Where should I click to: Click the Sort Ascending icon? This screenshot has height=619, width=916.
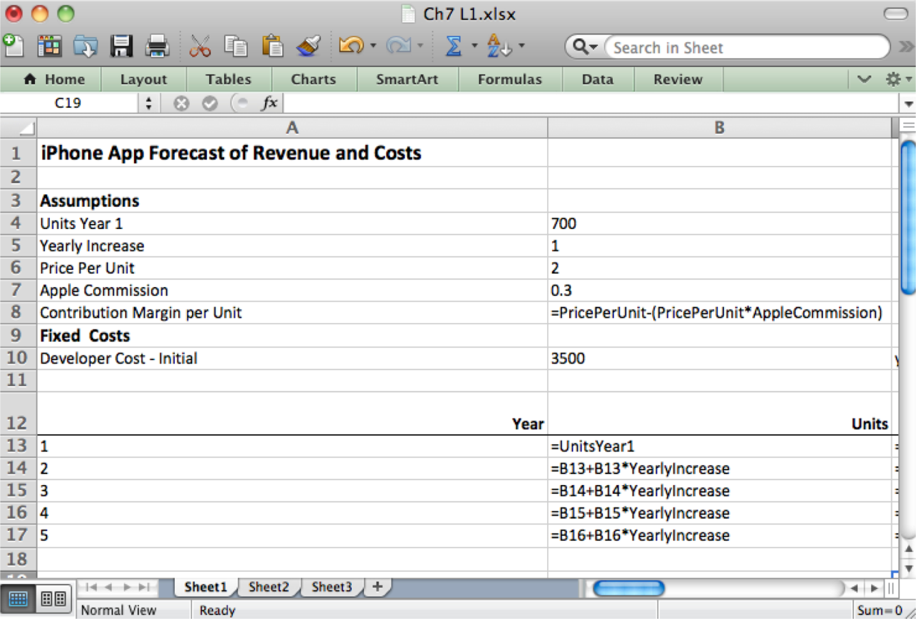click(x=497, y=46)
